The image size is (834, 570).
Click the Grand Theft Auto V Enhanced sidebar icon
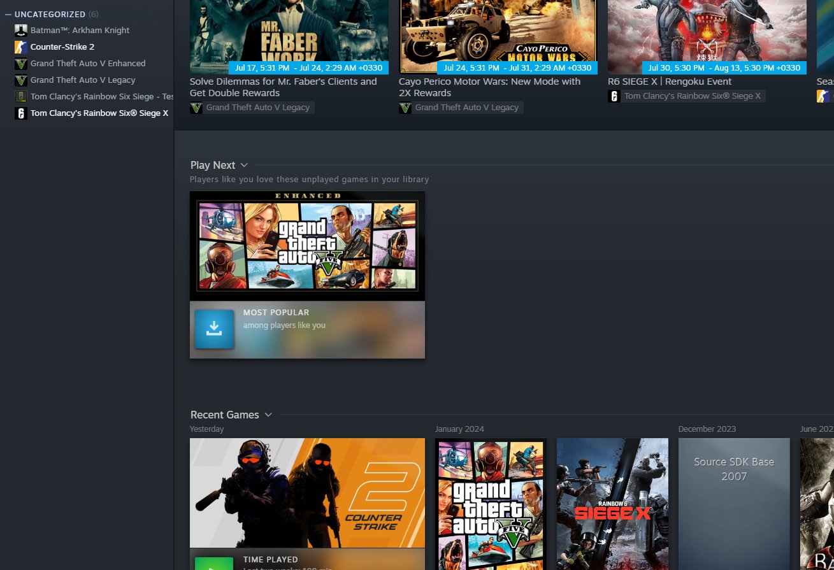[21, 63]
